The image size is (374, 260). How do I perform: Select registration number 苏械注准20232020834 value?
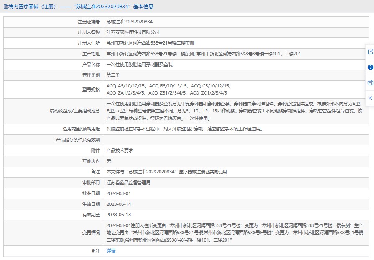(x=129, y=22)
